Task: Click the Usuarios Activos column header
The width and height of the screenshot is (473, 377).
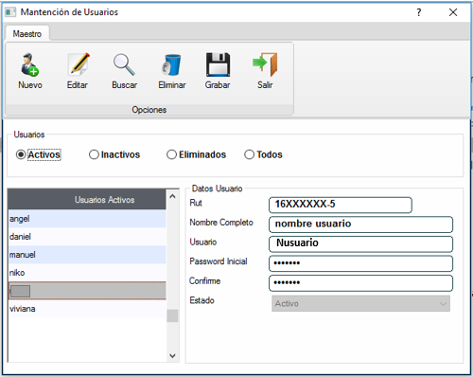Action: (87, 199)
